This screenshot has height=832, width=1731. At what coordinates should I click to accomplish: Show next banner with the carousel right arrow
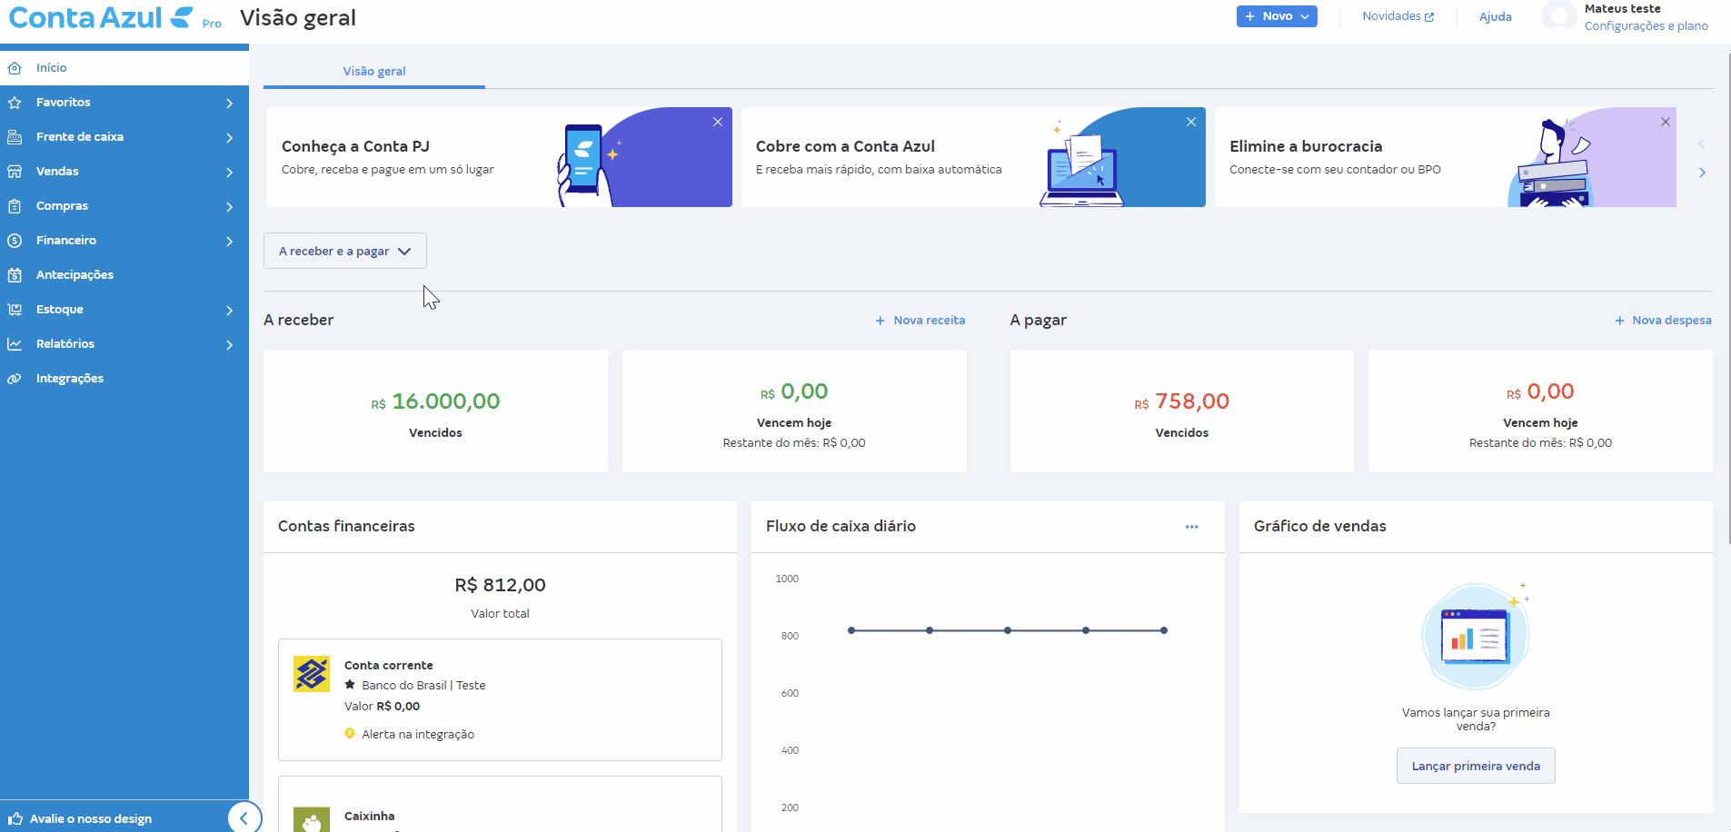(1702, 173)
